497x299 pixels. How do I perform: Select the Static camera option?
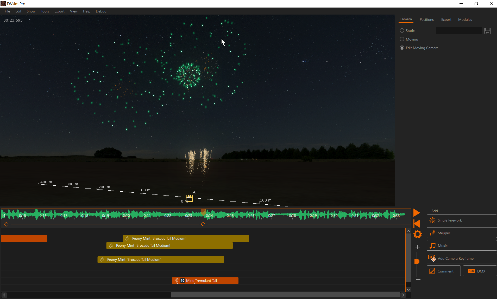402,31
